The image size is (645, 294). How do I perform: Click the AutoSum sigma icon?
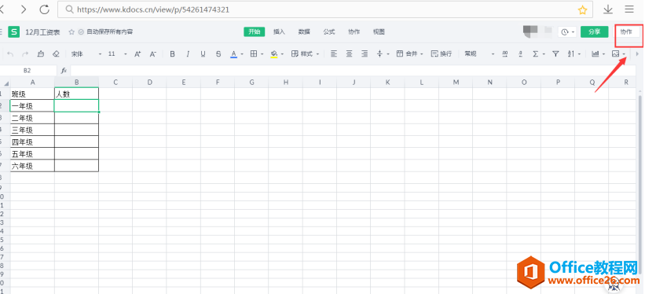pos(535,54)
